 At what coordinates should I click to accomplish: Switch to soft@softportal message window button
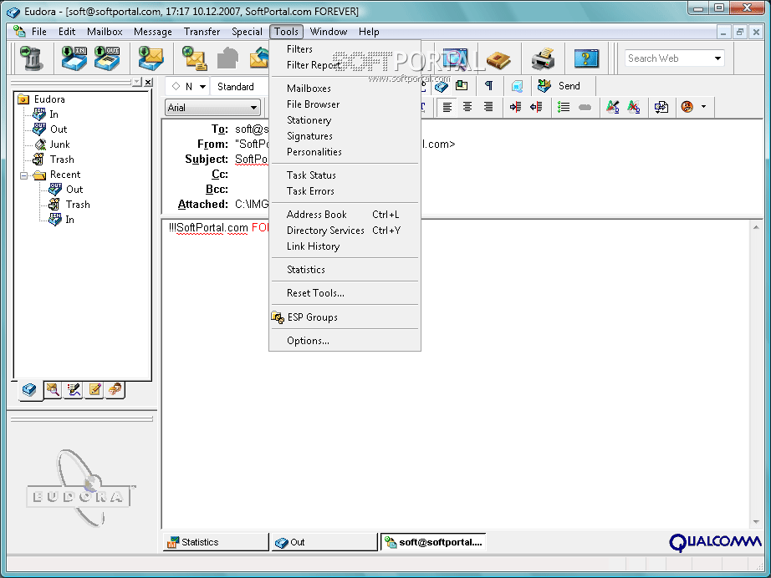434,542
